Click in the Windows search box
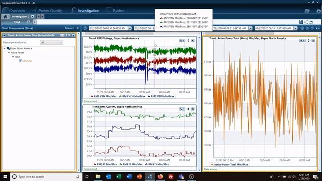Screen dimensions: 322x181 (46, 176)
